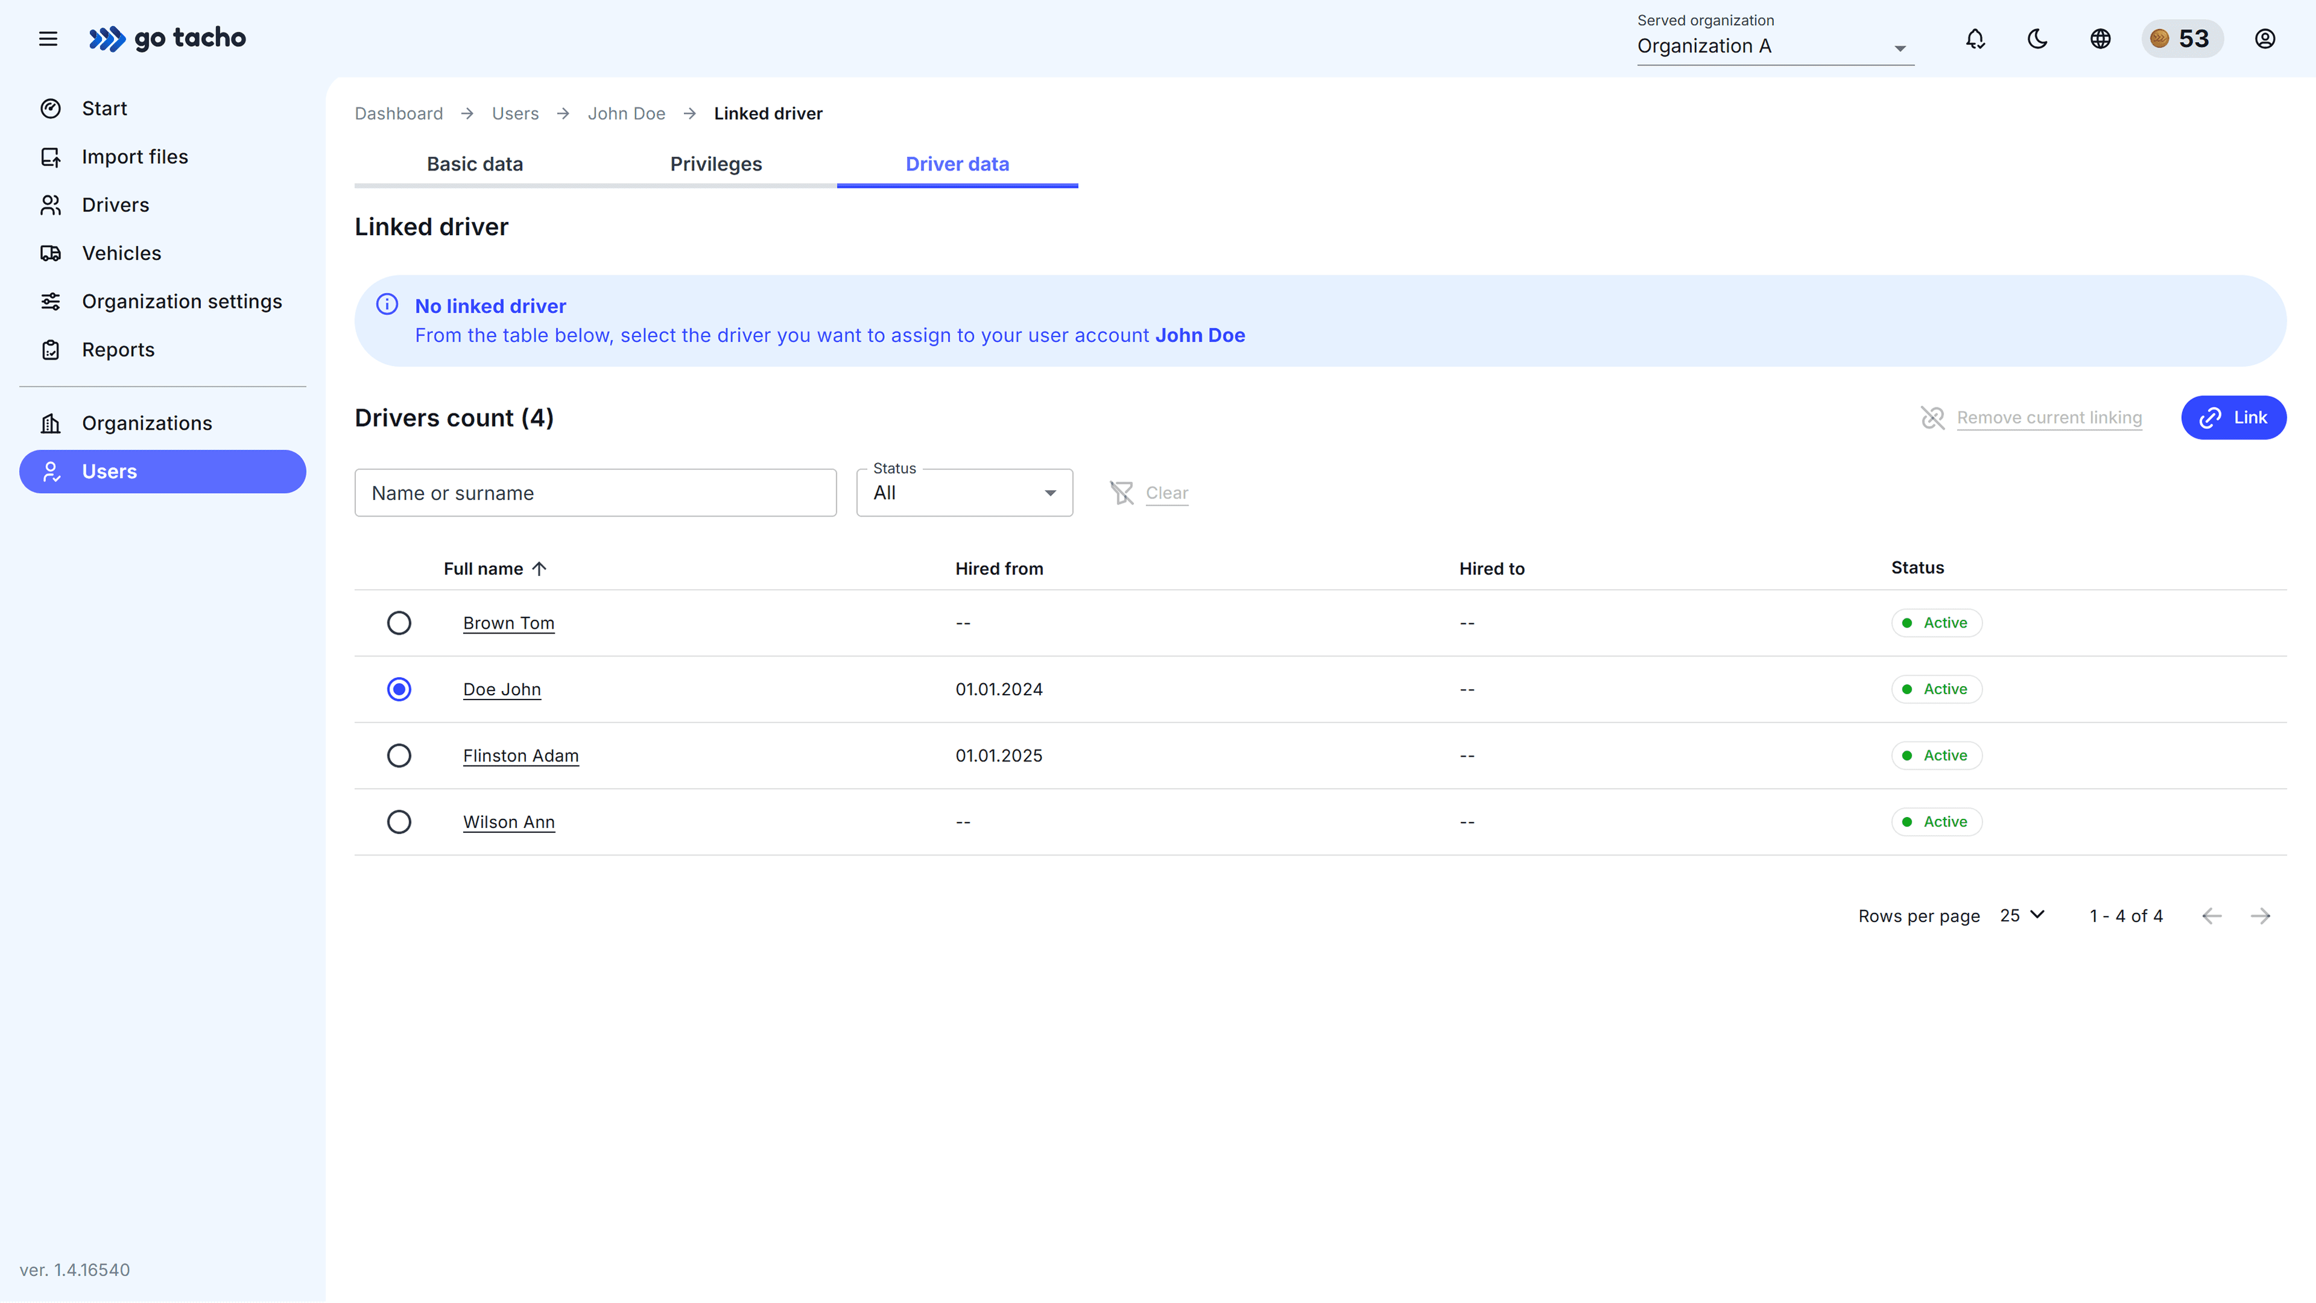The width and height of the screenshot is (2316, 1303).
Task: Open notifications bell
Action: coord(1975,39)
